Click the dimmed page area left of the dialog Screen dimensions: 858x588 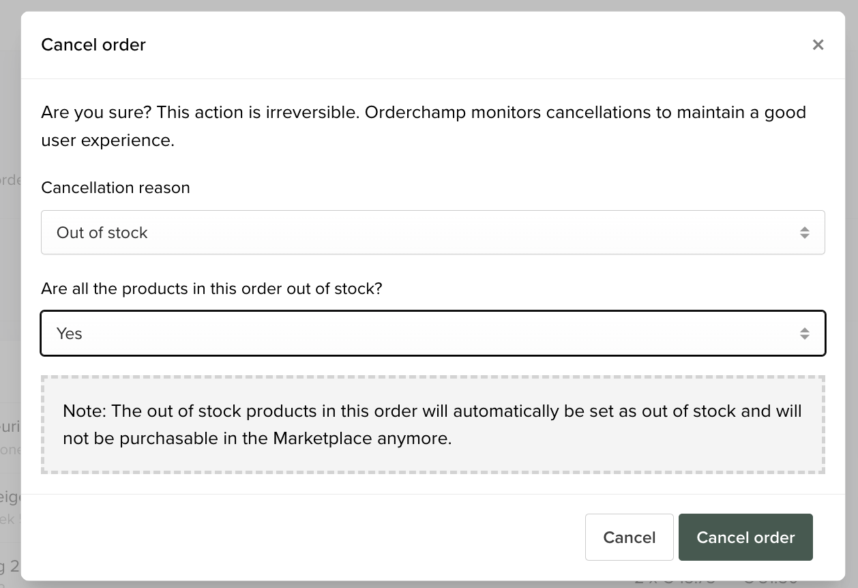10,293
